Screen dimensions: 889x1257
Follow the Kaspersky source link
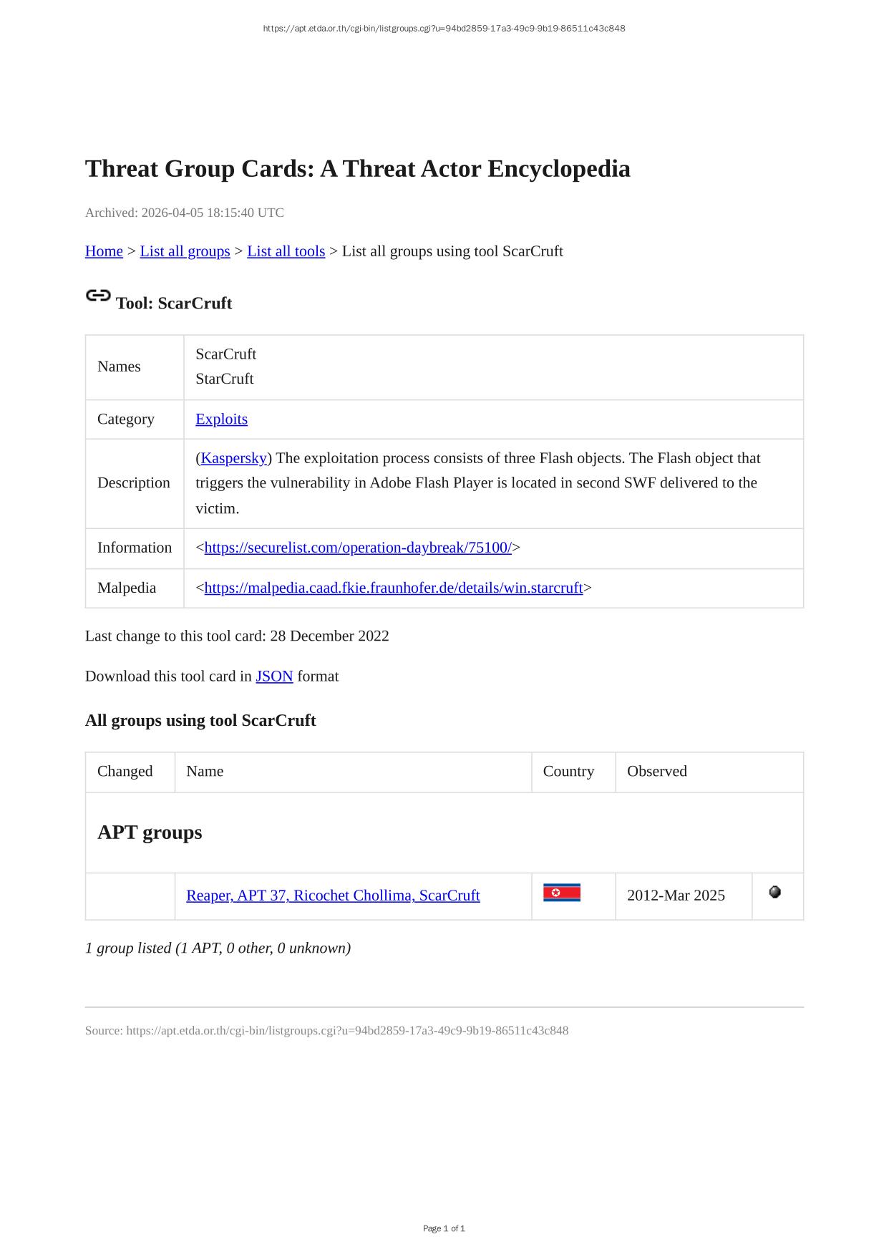coord(233,458)
